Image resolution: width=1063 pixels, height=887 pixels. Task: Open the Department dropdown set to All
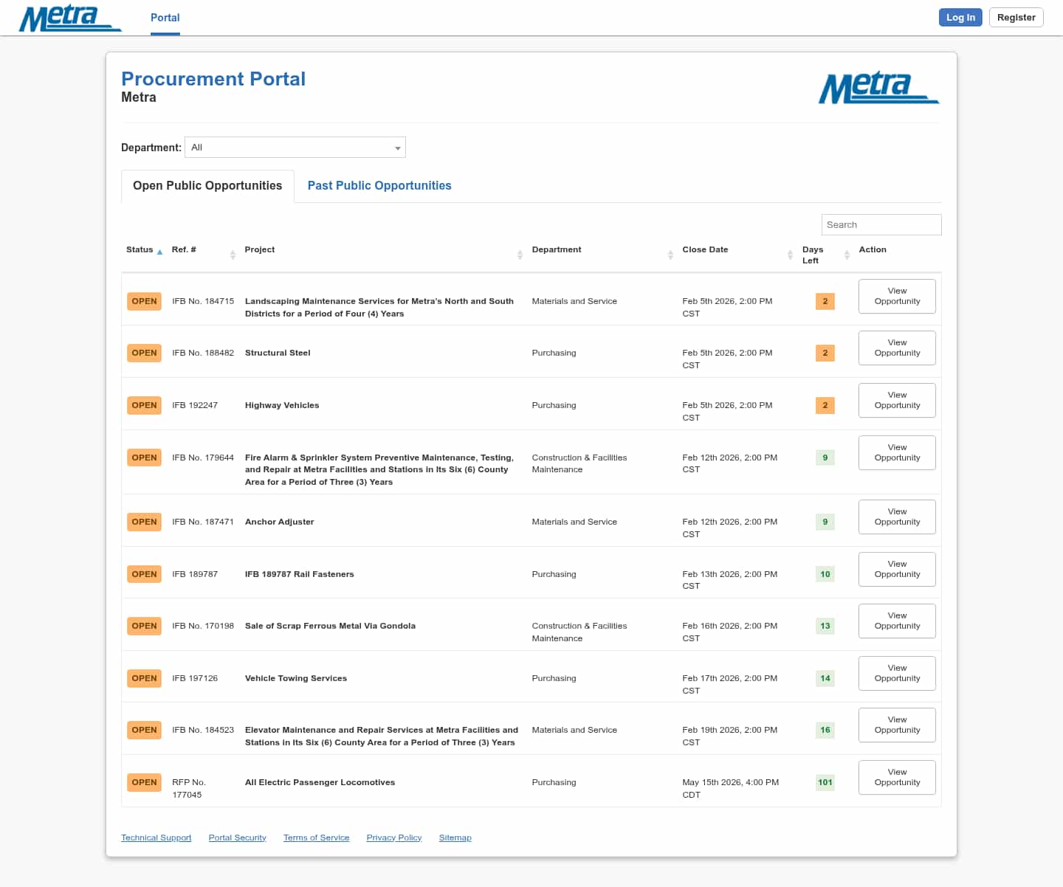295,148
